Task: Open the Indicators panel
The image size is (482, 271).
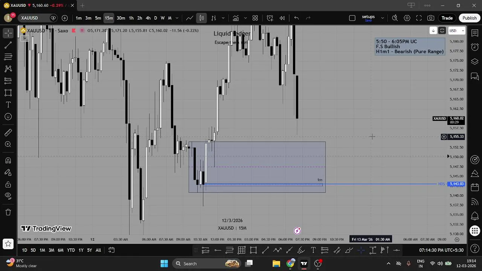Action: pyautogui.click(x=236, y=18)
